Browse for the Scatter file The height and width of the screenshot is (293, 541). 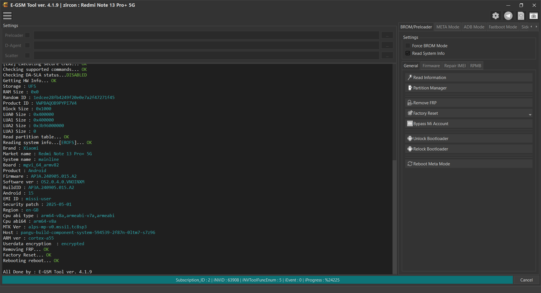click(387, 56)
